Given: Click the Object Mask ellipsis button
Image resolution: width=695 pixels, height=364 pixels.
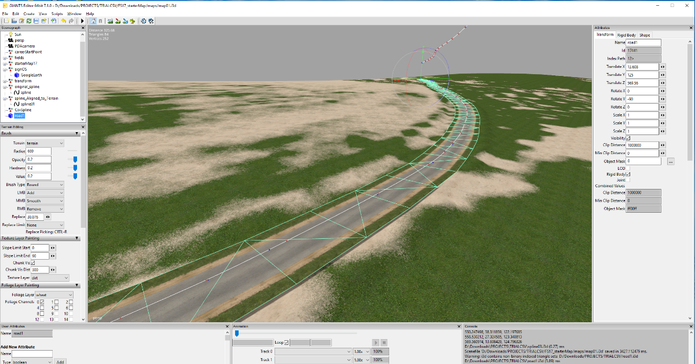Looking at the screenshot, I should (x=671, y=162).
